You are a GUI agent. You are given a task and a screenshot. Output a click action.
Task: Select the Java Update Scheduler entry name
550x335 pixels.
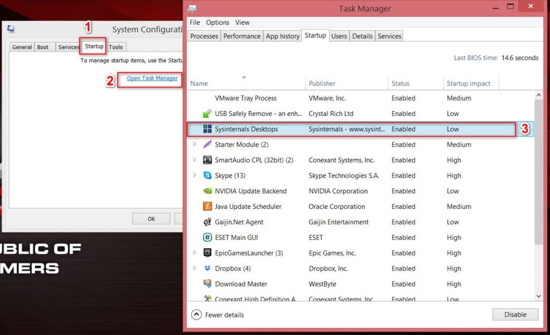(248, 206)
